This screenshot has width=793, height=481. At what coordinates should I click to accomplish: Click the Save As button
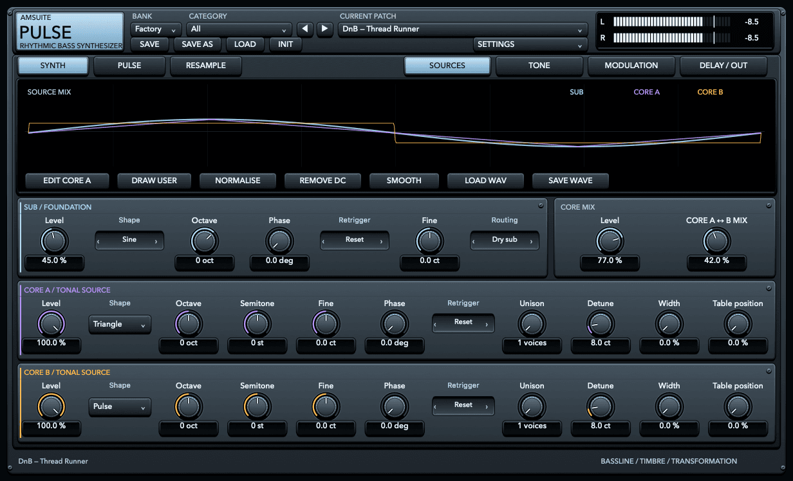(x=197, y=44)
